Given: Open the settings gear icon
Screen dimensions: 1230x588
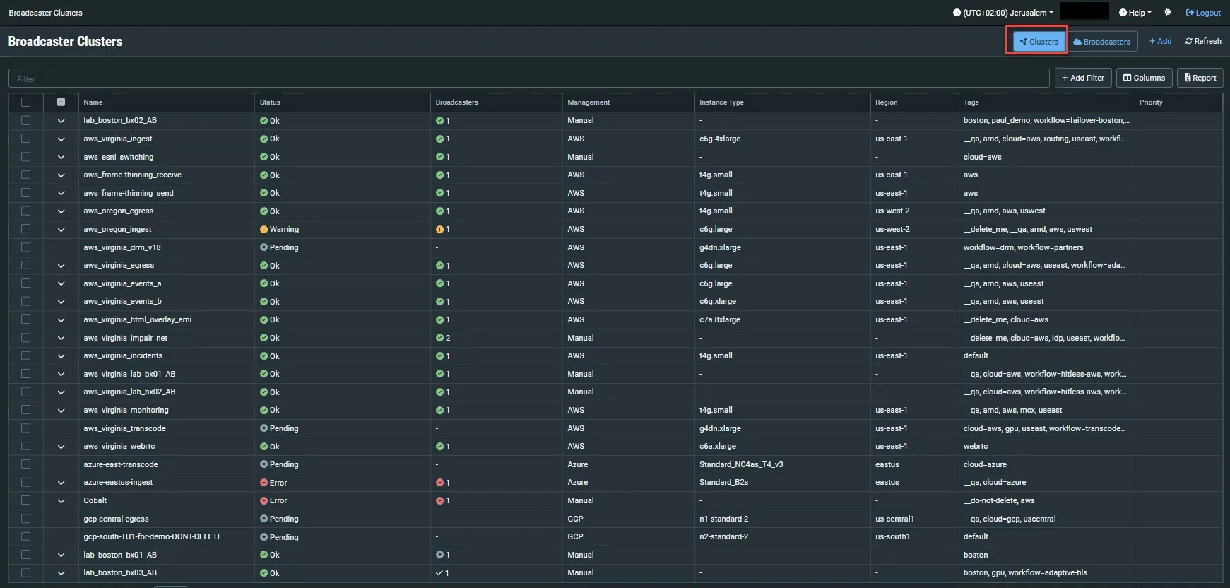Looking at the screenshot, I should (x=1168, y=13).
